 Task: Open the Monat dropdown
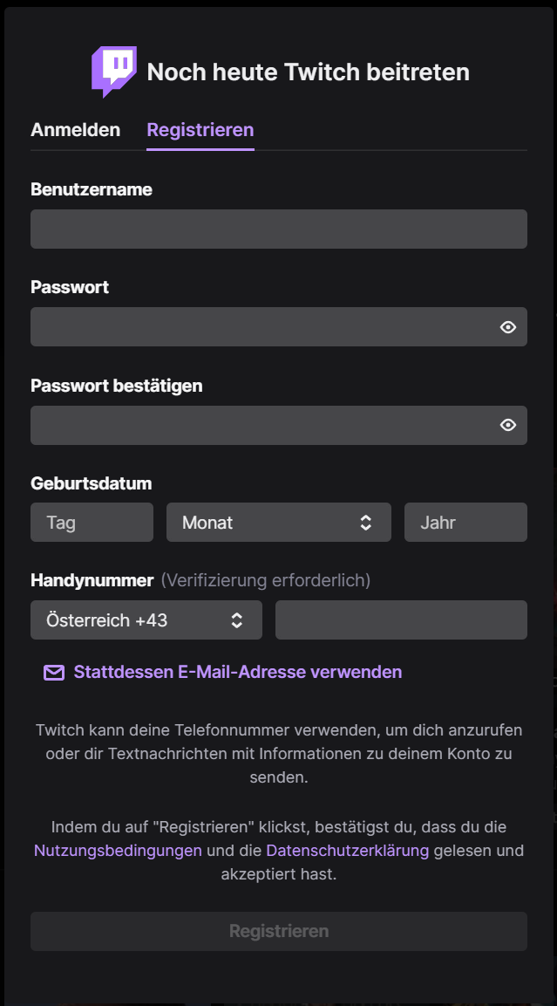point(278,522)
